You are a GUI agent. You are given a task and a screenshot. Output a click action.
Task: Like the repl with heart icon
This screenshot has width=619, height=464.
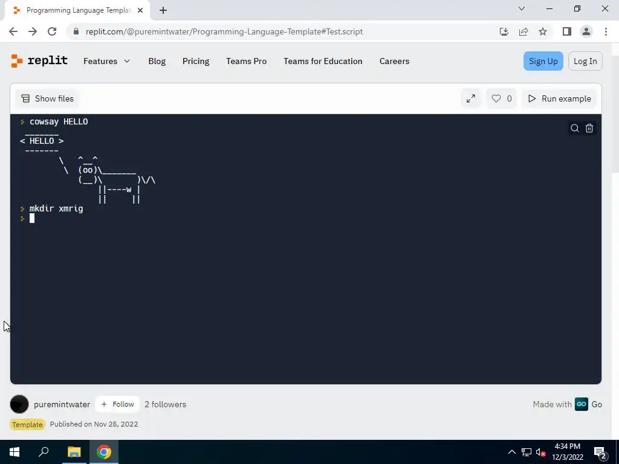point(501,98)
